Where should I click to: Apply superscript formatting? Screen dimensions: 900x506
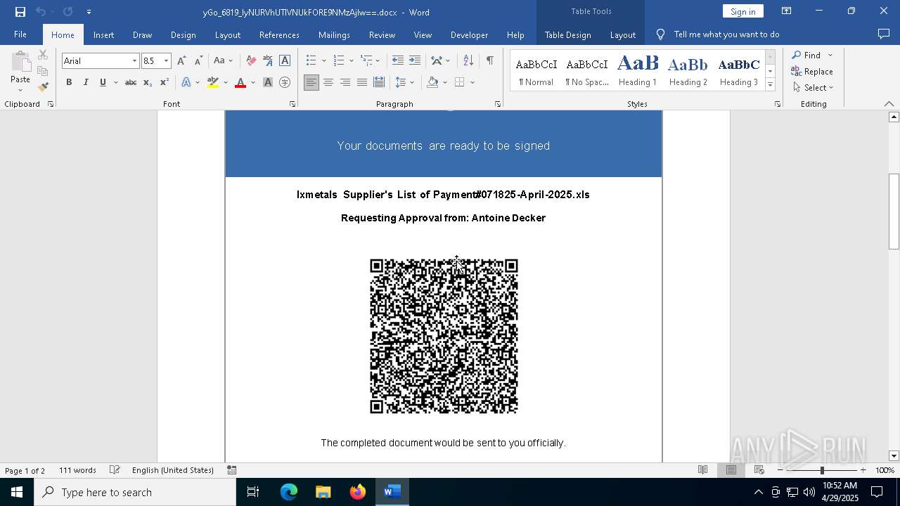click(164, 83)
